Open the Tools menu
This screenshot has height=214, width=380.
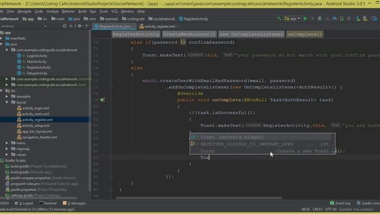pyautogui.click(x=103, y=11)
